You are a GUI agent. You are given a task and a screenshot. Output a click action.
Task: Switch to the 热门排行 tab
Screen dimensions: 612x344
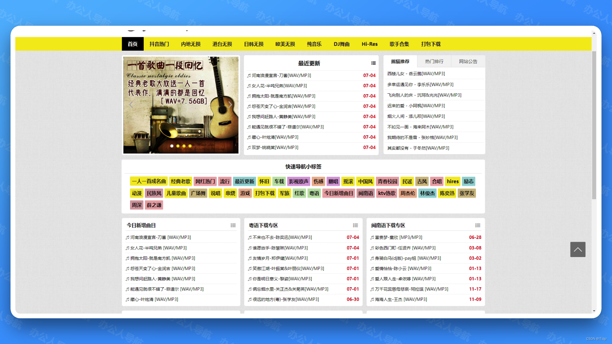[434, 61]
